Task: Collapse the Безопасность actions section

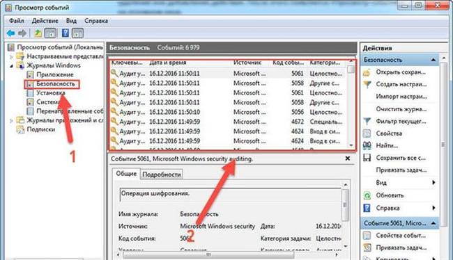Action: (433, 60)
